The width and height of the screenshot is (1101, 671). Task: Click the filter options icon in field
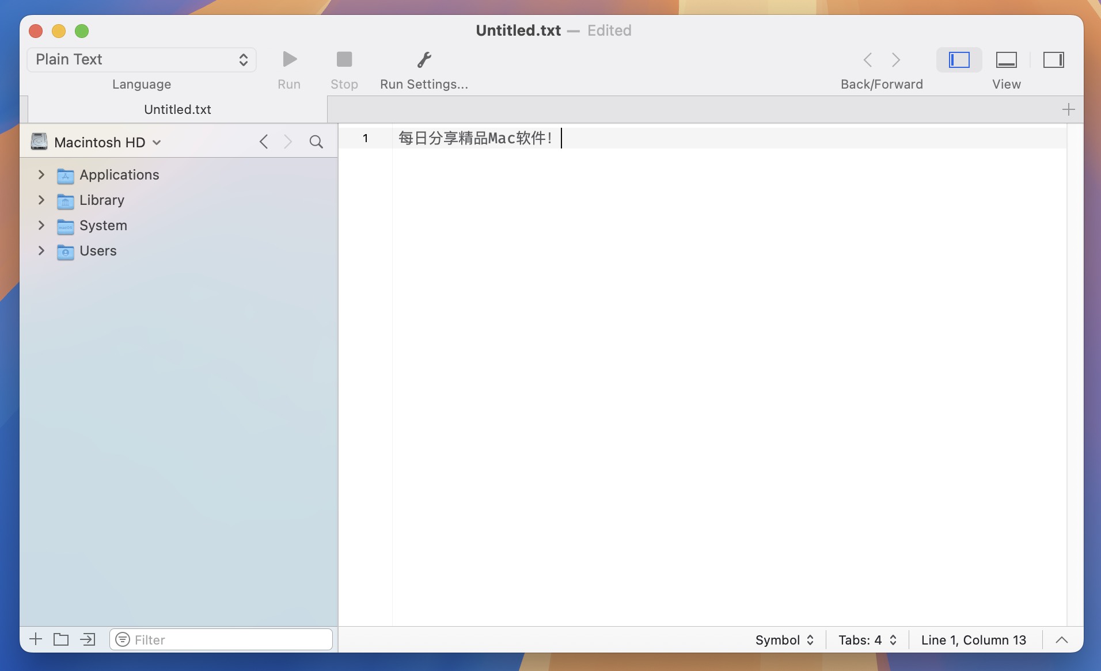pos(123,639)
